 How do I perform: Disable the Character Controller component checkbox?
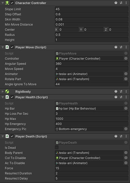tap(12, 3)
